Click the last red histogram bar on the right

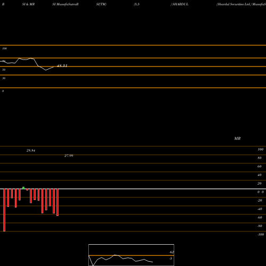[x=57, y=202]
